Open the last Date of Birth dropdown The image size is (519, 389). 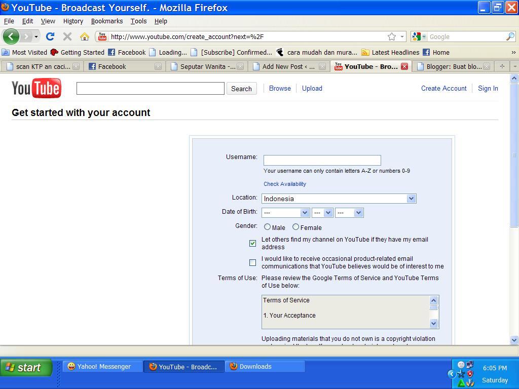coord(349,213)
